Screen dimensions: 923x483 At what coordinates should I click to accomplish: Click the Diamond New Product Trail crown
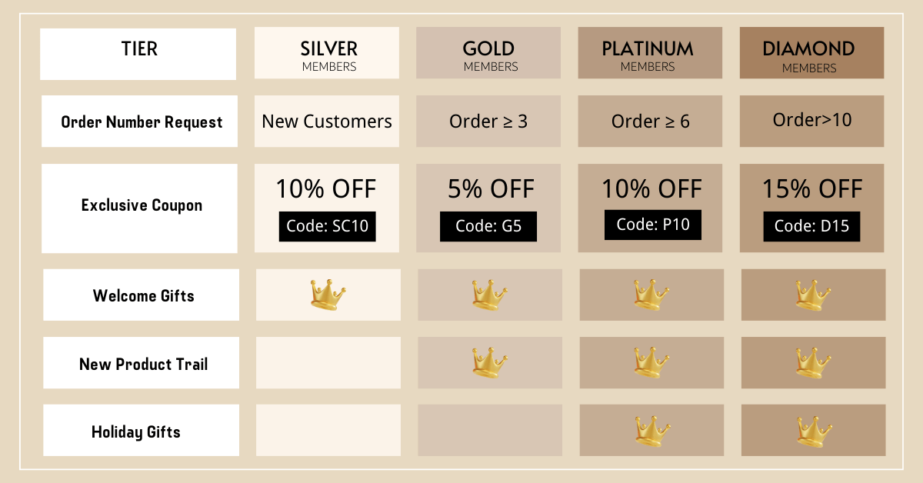coord(813,362)
